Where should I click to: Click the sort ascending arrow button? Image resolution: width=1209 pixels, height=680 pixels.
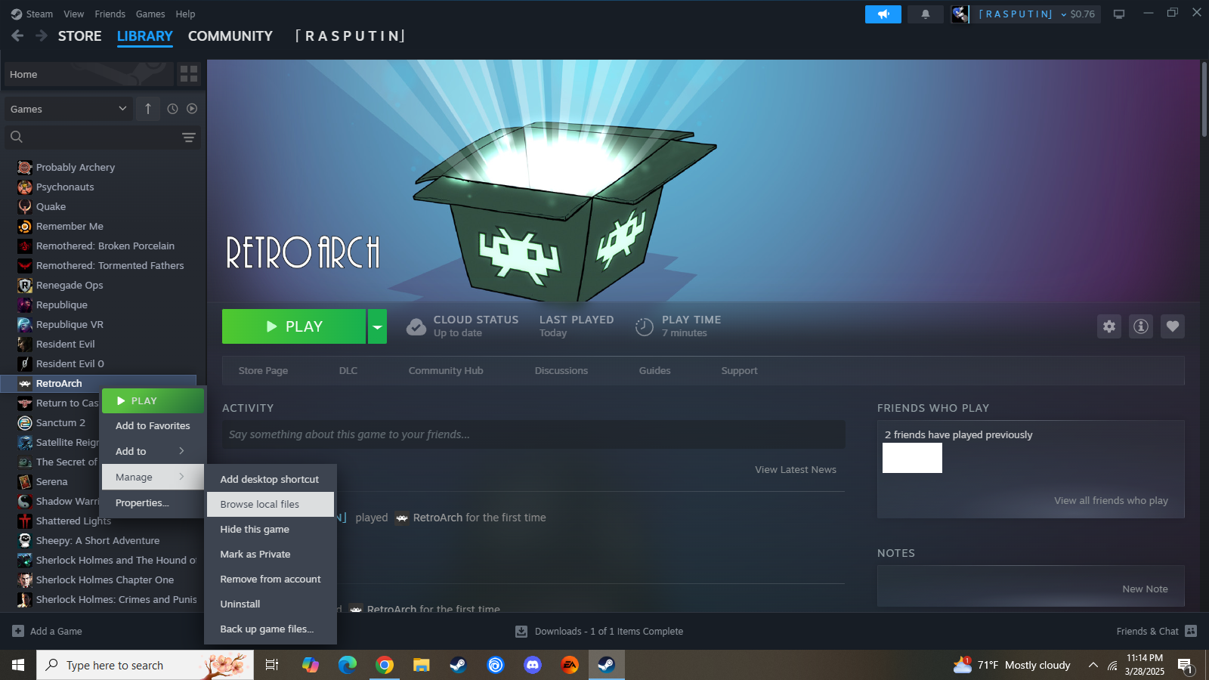click(x=148, y=109)
